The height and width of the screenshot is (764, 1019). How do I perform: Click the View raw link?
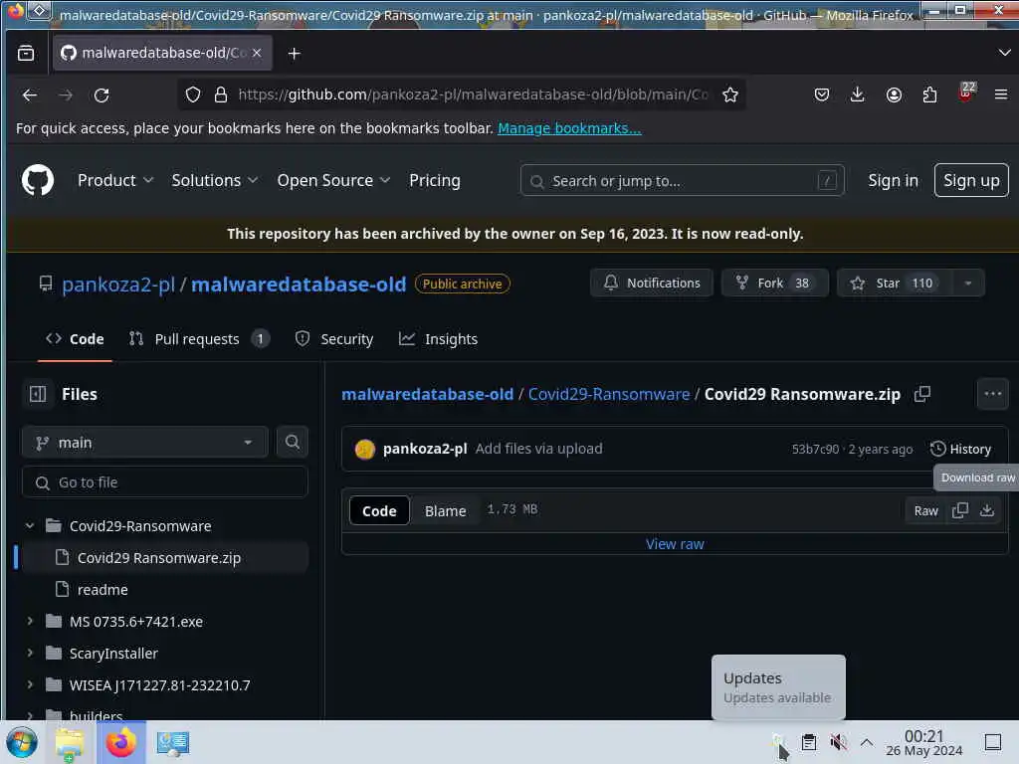675,544
